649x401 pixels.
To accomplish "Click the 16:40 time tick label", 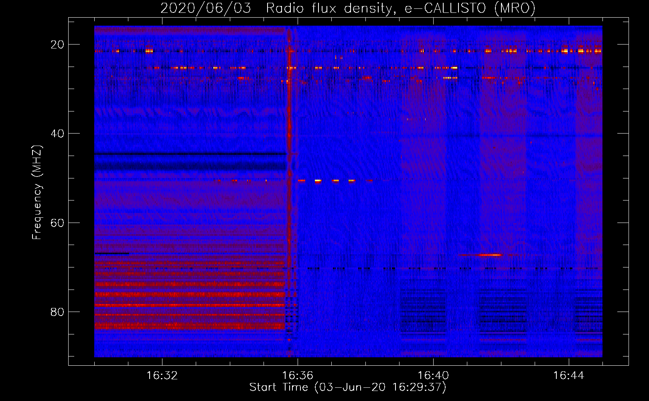I will 433,376.
